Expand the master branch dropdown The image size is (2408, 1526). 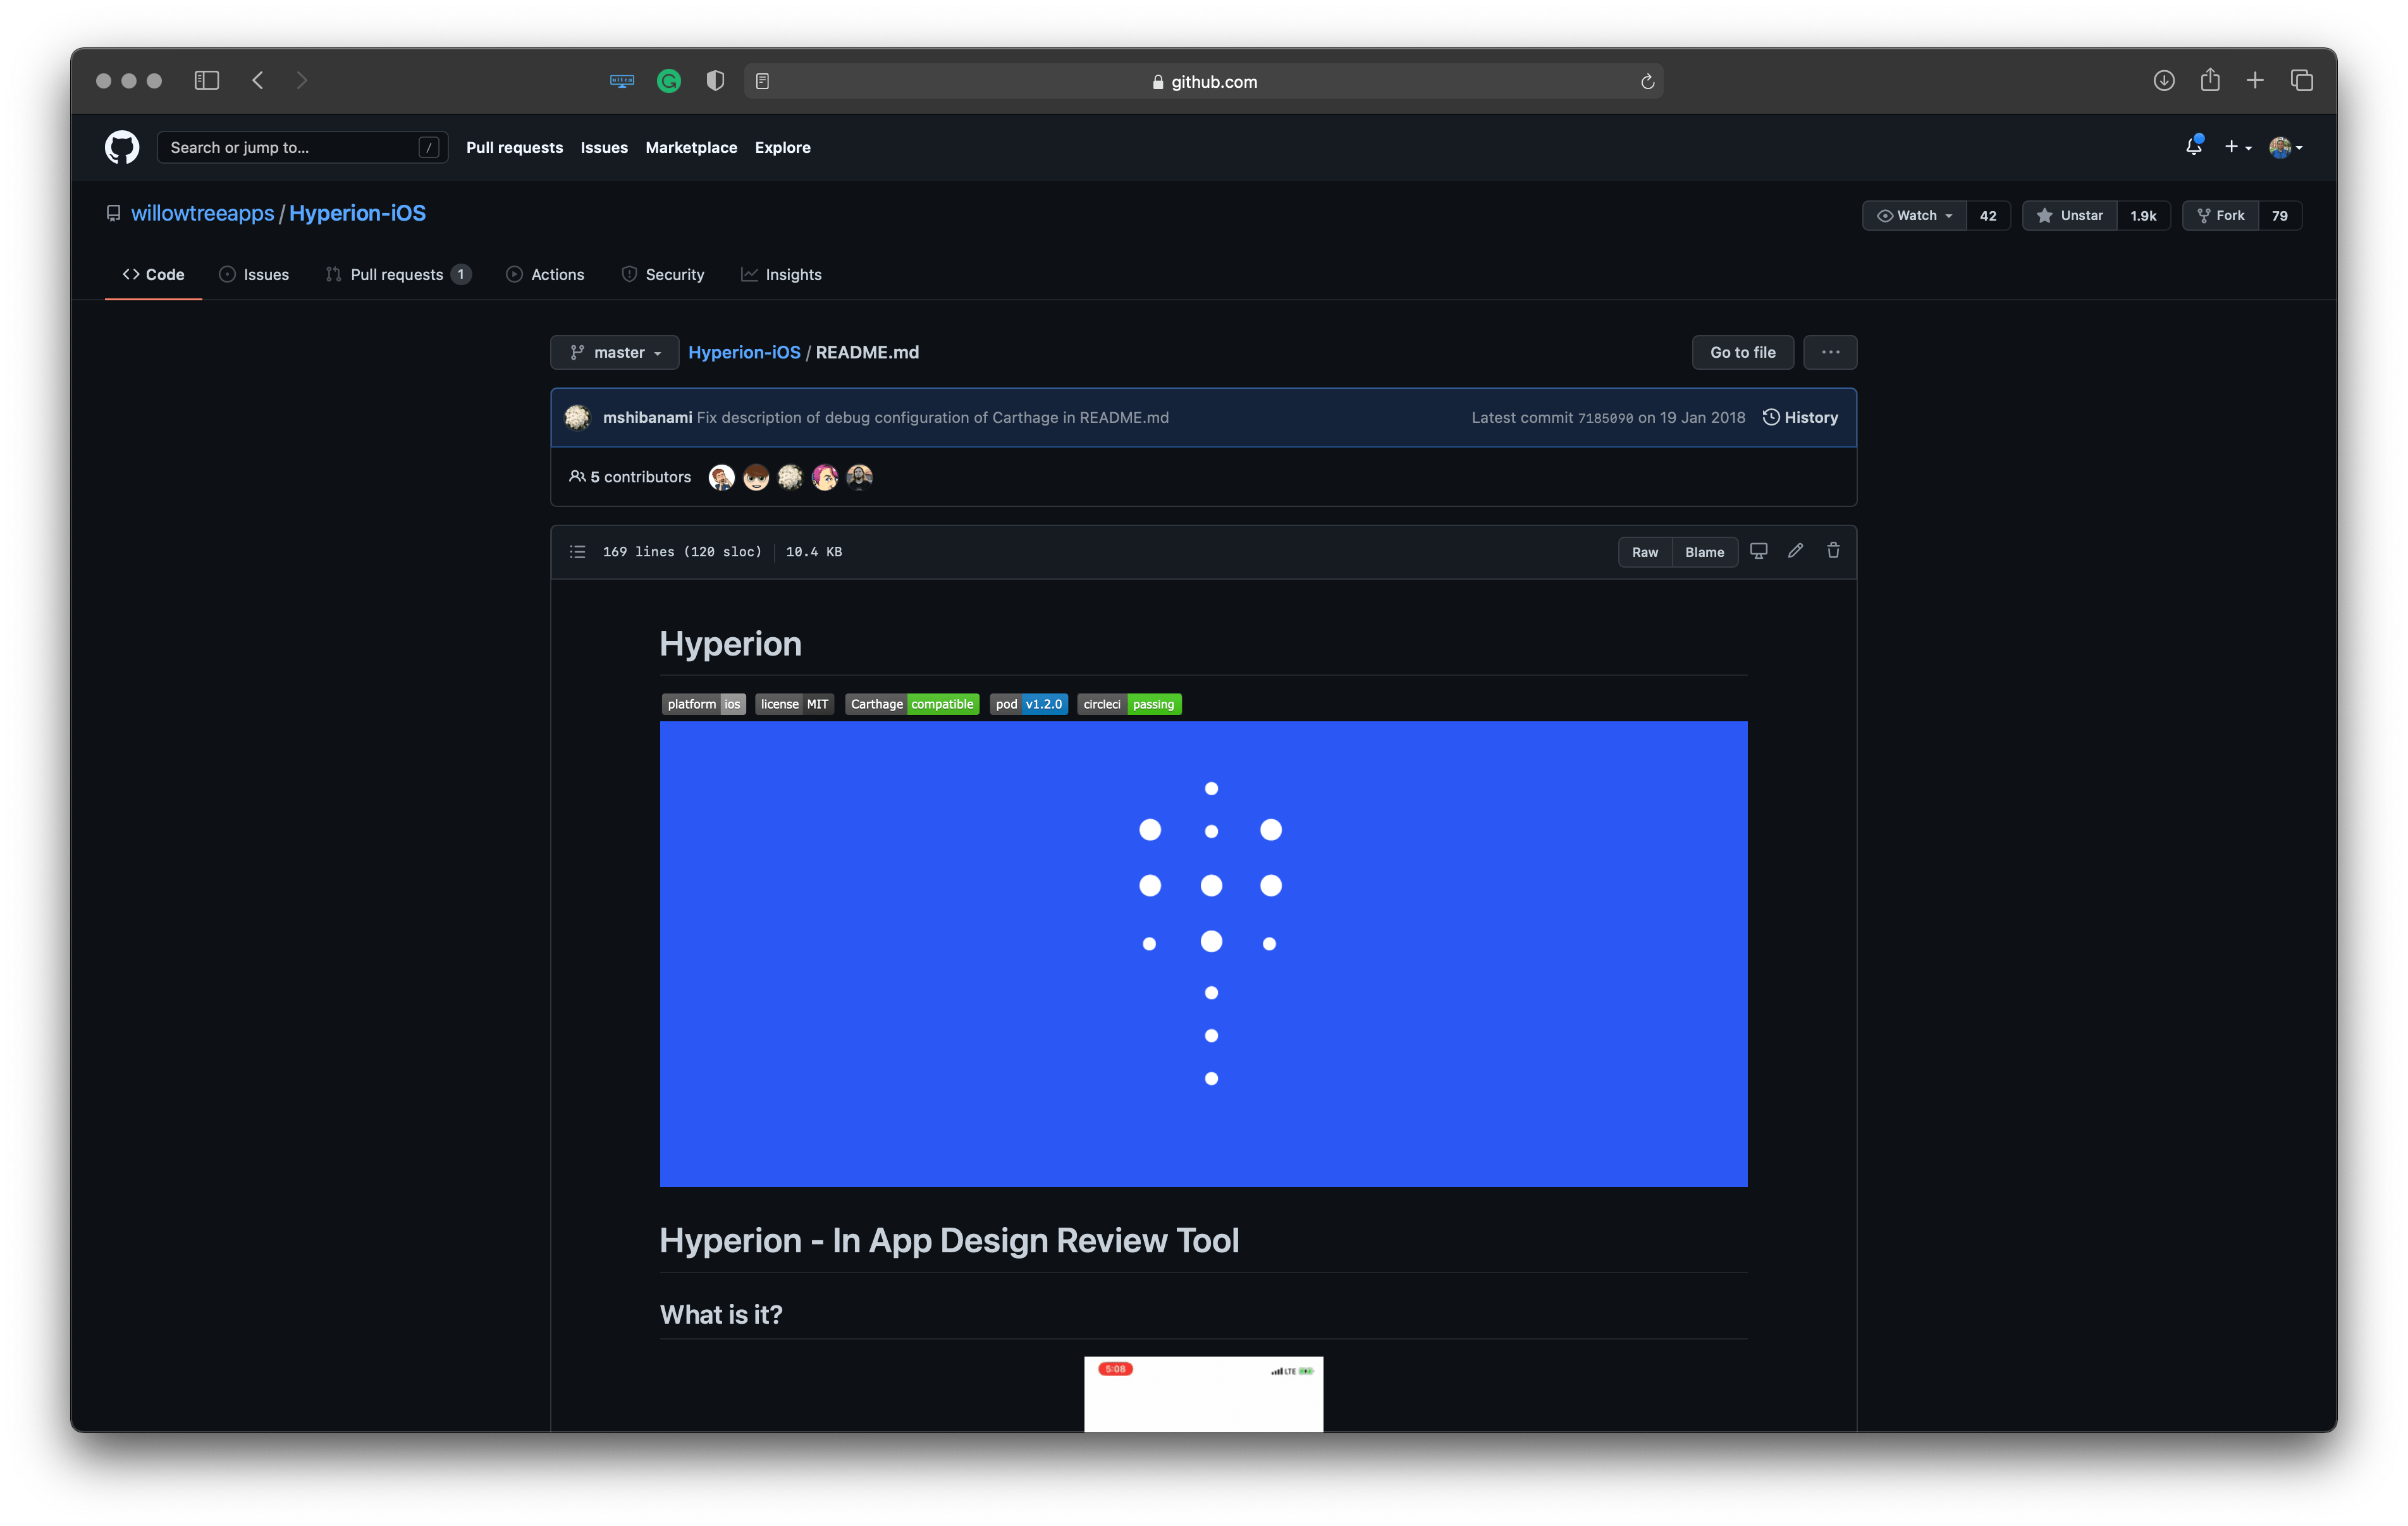pos(614,352)
